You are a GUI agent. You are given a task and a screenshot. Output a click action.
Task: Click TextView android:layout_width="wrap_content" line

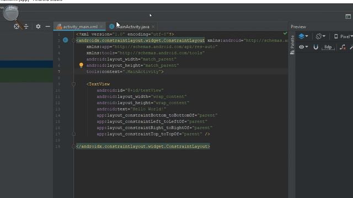click(x=142, y=97)
